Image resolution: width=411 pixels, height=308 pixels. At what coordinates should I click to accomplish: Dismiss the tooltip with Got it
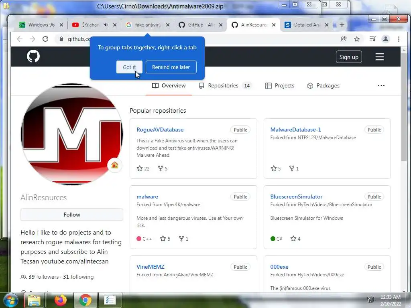click(129, 67)
